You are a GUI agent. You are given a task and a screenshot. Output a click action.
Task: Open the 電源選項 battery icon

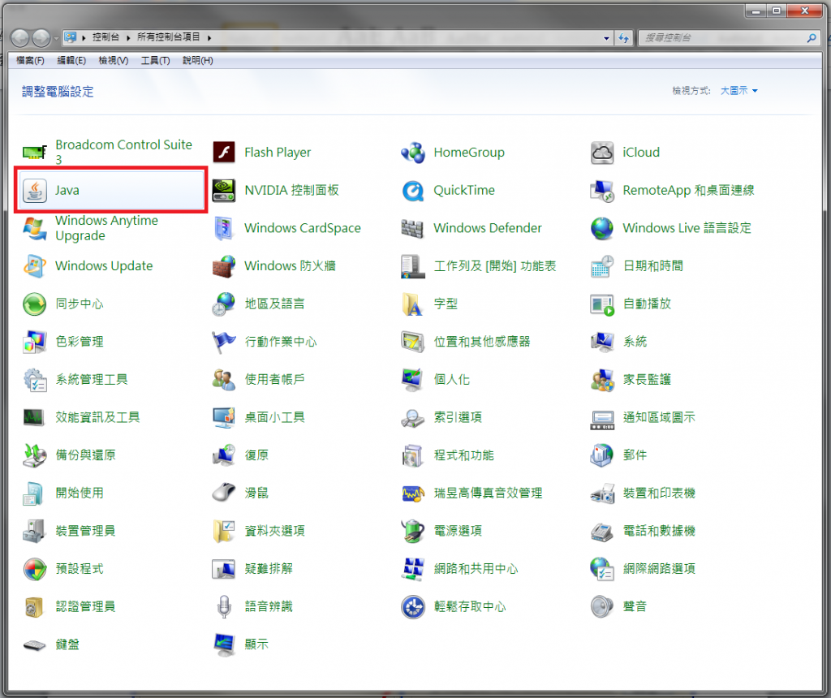click(x=413, y=531)
